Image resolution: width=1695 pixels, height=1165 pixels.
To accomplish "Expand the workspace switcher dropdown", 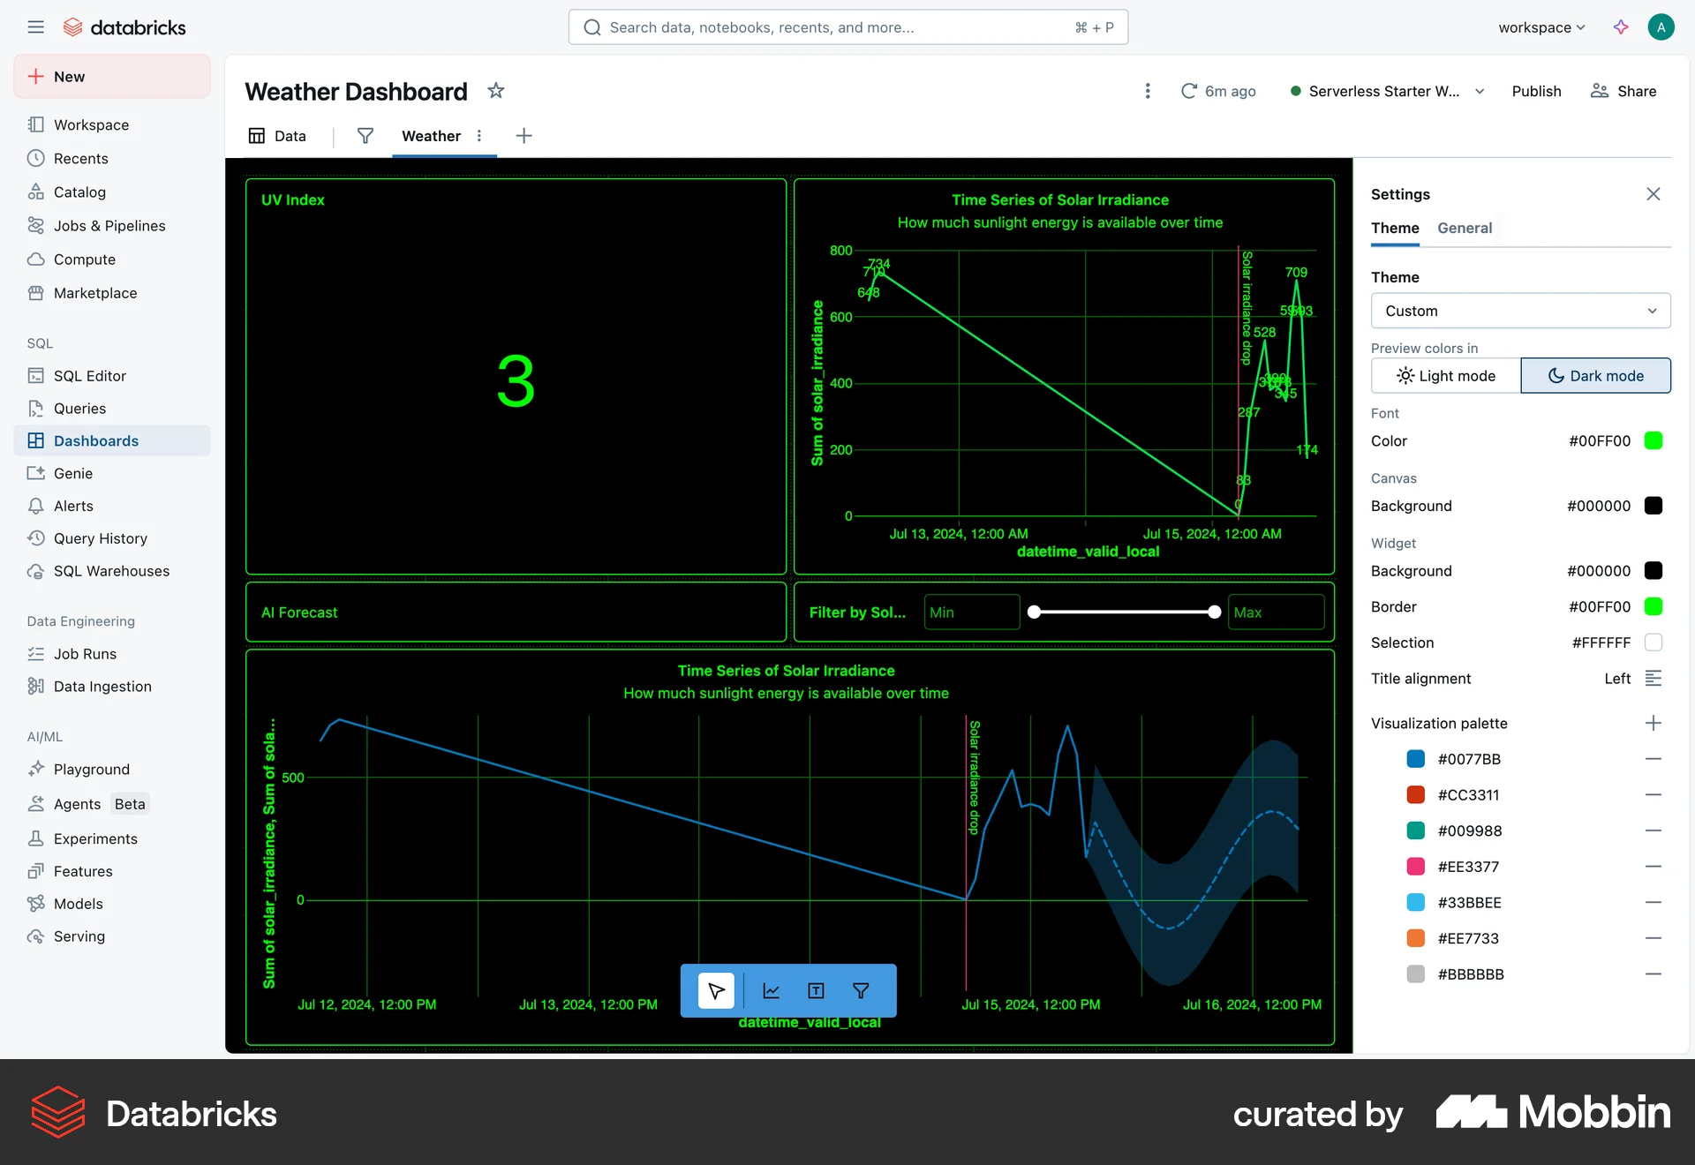I will point(1541,27).
